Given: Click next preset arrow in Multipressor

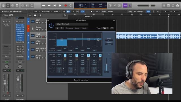Looking at the screenshot, I should pyautogui.click(x=62, y=28).
